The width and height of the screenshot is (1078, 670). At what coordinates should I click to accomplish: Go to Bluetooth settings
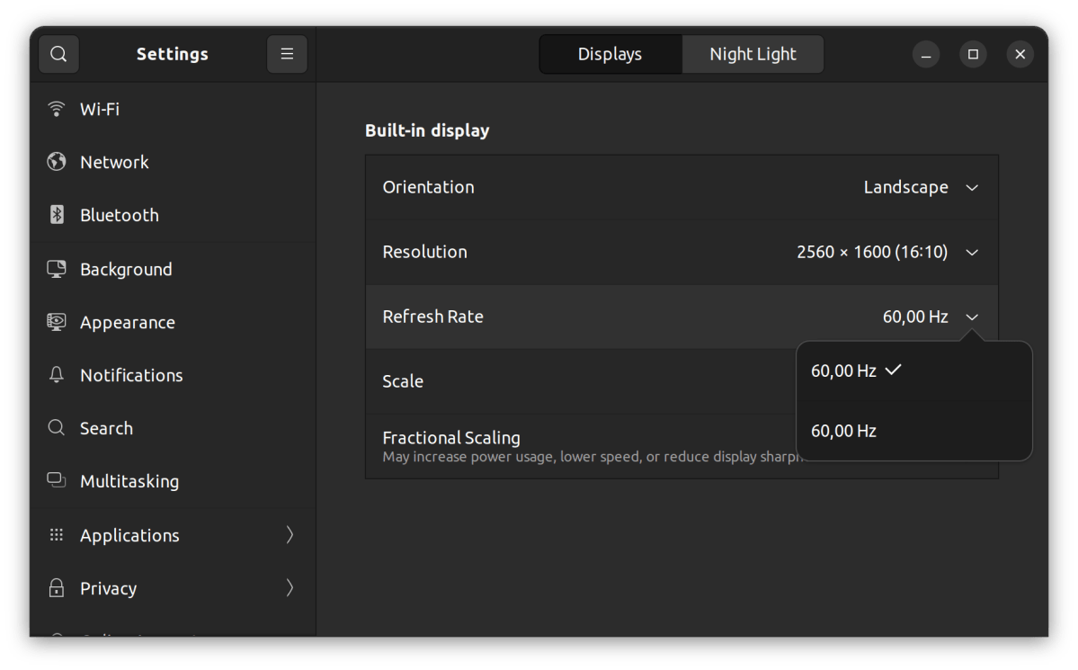pos(173,215)
